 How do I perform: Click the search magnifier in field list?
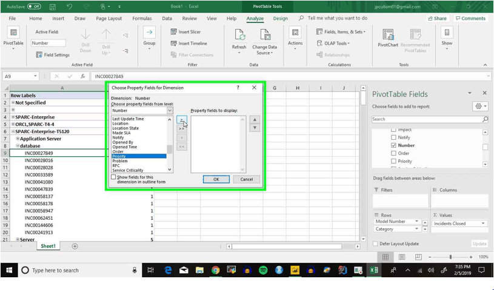(485, 119)
